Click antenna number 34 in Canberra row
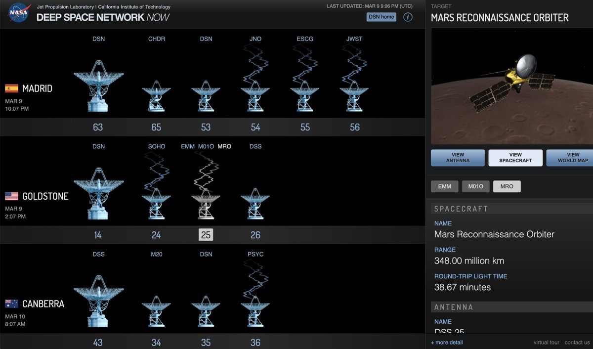593x349 pixels. [x=156, y=343]
